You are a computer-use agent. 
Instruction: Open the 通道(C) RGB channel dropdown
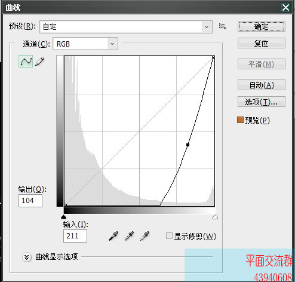[85, 44]
